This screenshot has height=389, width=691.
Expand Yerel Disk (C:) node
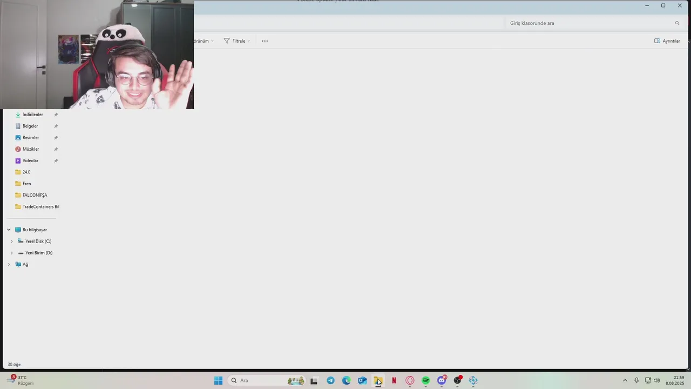12,242
